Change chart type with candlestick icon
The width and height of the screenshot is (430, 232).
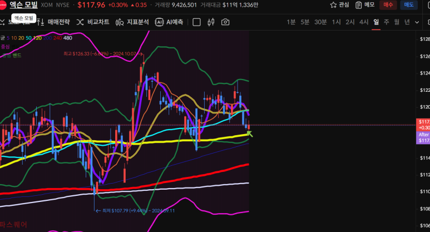[211, 22]
